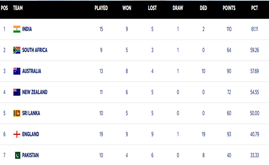
Task: Sort by the LOST column header
Action: click(152, 8)
